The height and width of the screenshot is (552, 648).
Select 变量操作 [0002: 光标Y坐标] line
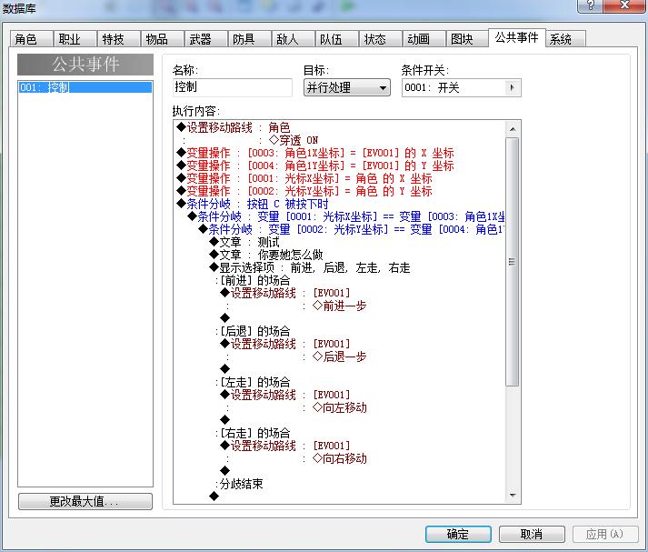(304, 192)
